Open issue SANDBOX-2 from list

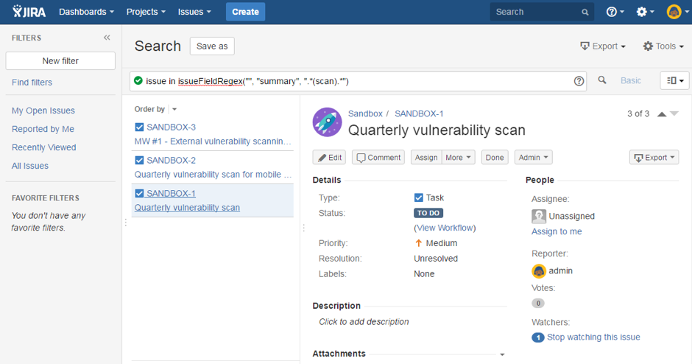point(172,161)
